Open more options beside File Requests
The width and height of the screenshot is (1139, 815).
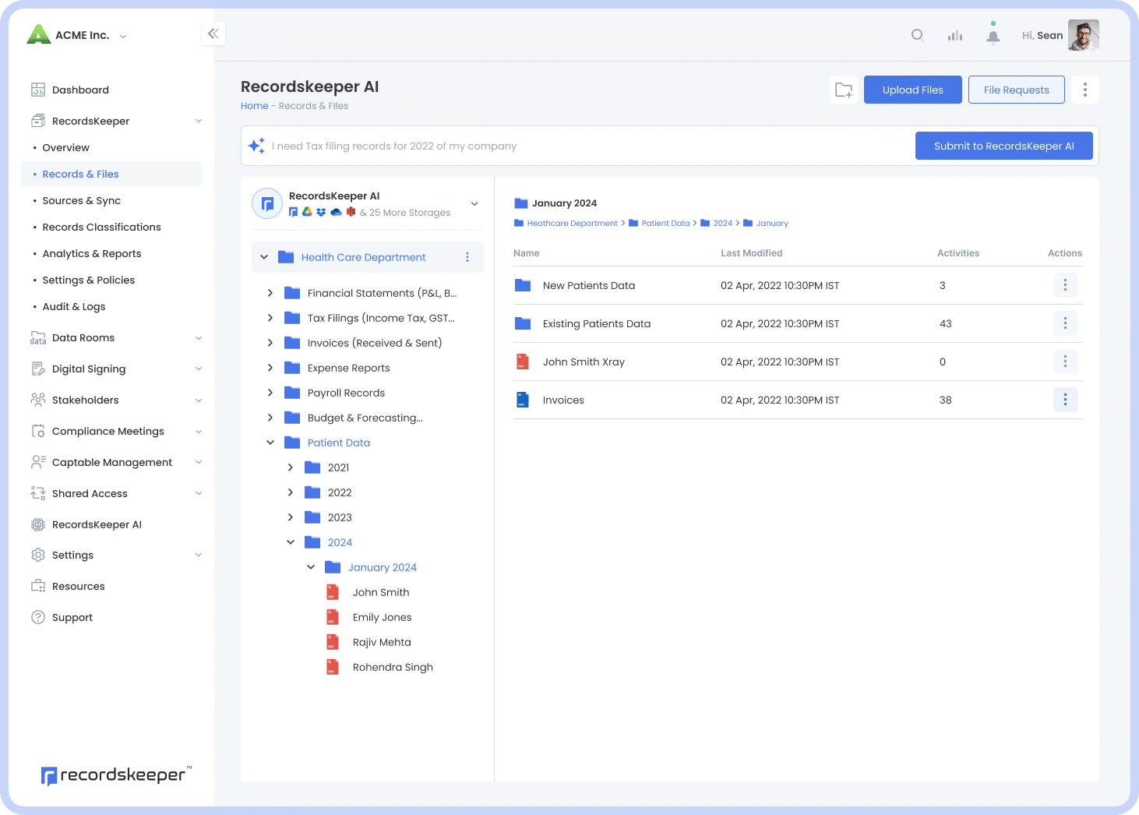click(x=1084, y=90)
